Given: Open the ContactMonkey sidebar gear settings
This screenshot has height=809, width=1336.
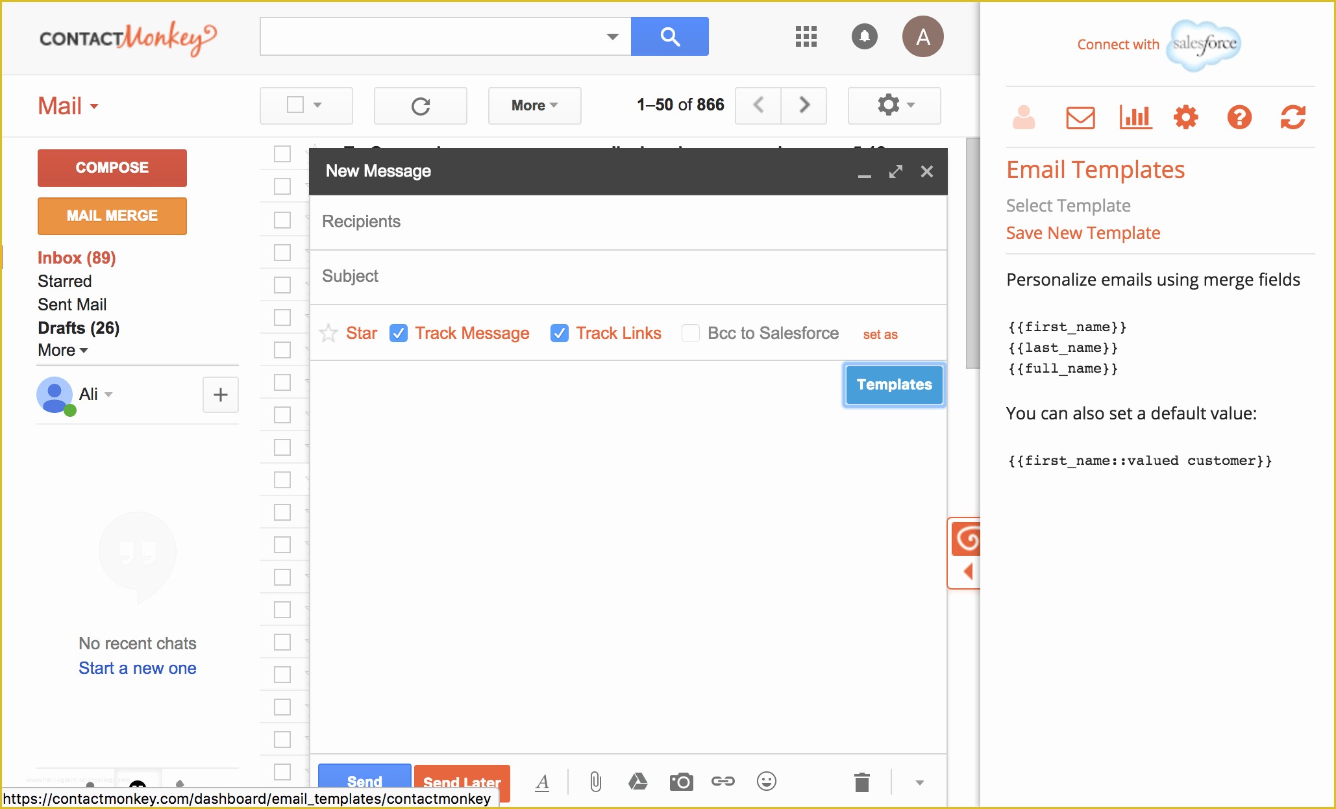Looking at the screenshot, I should pos(1185,118).
